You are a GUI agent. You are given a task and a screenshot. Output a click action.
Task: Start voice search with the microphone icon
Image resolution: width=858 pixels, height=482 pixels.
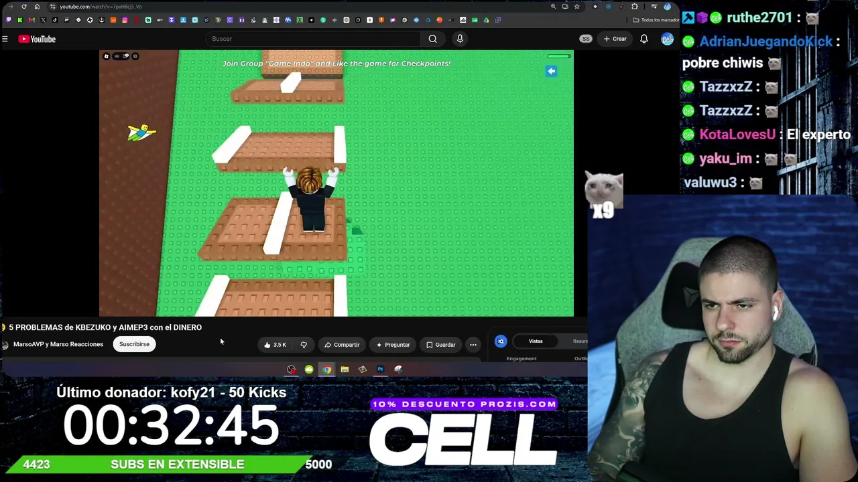[x=460, y=39]
